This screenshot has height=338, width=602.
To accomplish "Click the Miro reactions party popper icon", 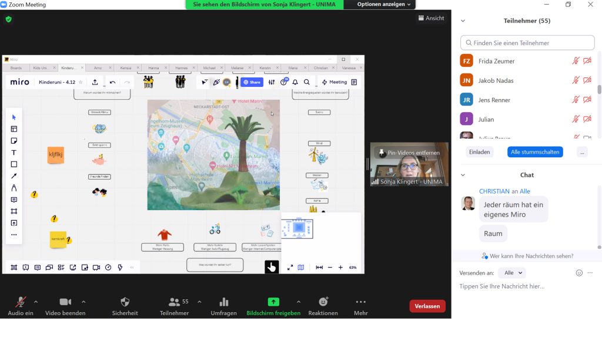I will click(x=216, y=82).
